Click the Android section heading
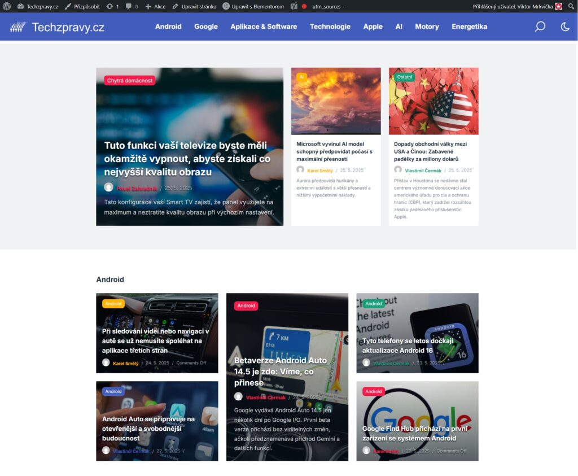This screenshot has width=578, height=476. pos(110,280)
